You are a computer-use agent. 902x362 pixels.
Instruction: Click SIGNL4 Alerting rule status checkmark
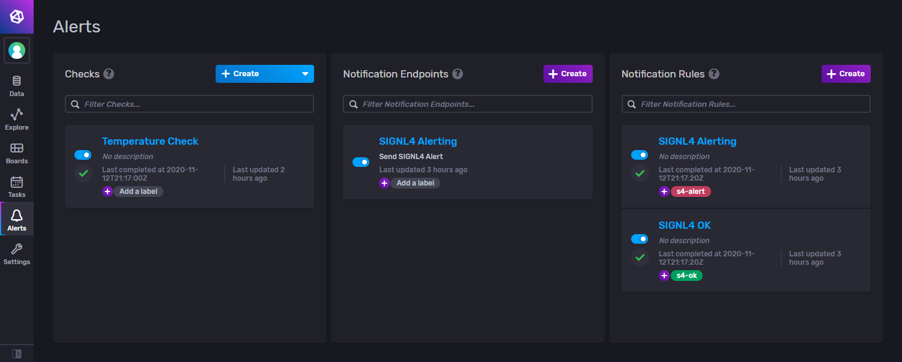point(640,173)
